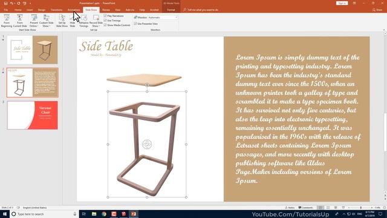Open Present Online dropdown
387x218 pixels.
click(34, 21)
